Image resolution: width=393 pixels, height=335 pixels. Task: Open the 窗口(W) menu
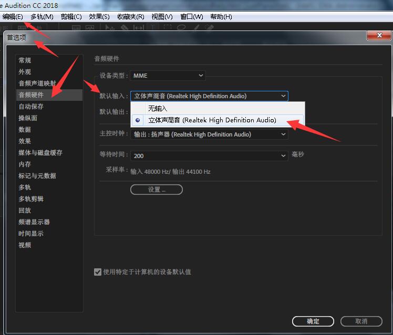(x=192, y=17)
